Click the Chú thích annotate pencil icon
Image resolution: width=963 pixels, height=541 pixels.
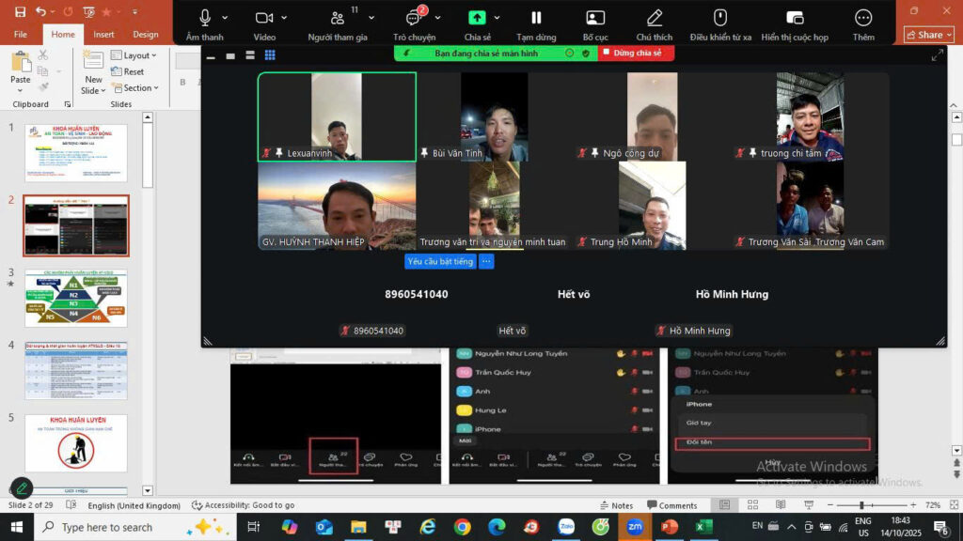pyautogui.click(x=655, y=18)
